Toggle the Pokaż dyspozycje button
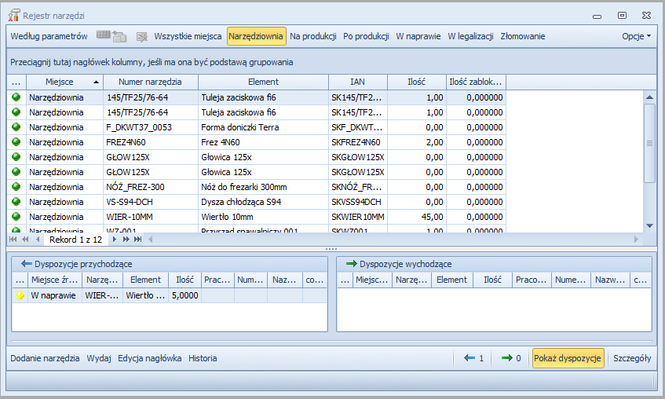Image resolution: width=665 pixels, height=399 pixels. pos(568,358)
